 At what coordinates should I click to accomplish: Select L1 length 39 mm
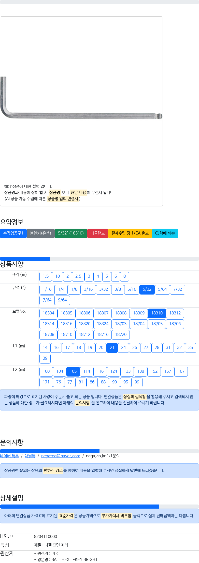45,358
